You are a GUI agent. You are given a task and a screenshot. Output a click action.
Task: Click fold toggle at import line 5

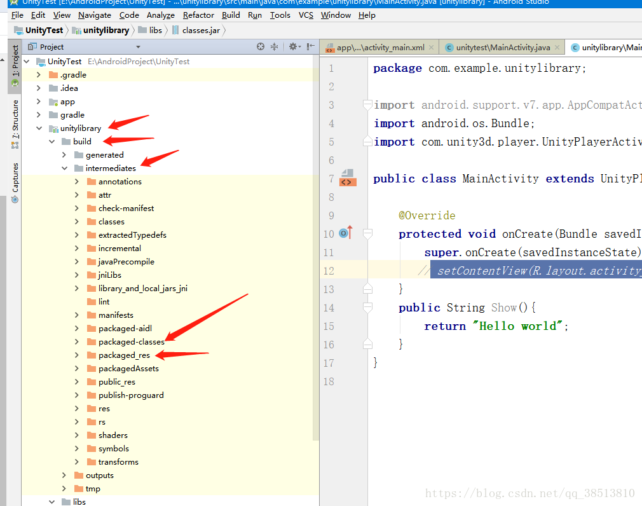coord(367,142)
